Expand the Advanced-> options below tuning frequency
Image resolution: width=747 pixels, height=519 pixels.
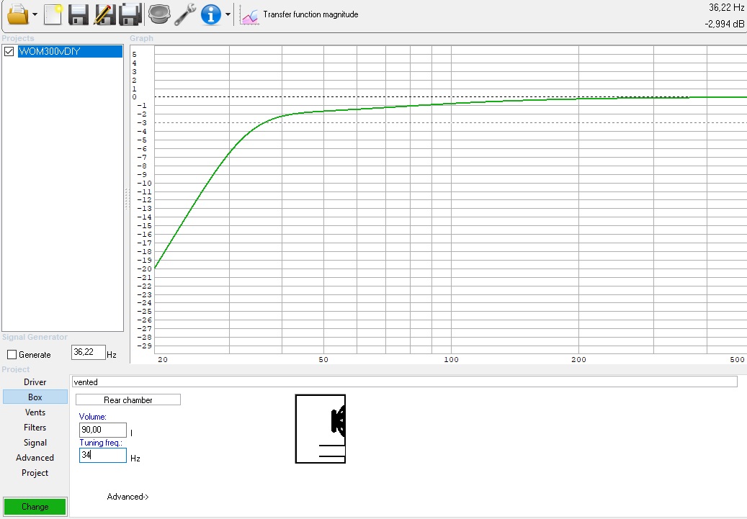point(128,497)
